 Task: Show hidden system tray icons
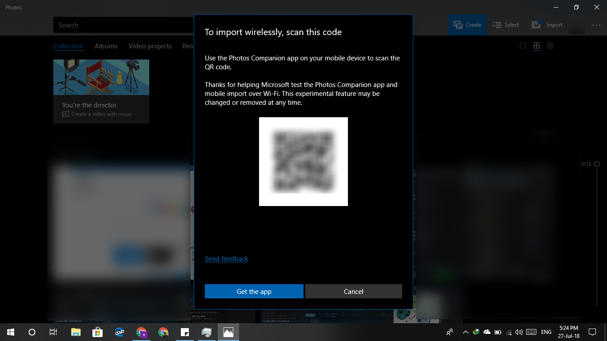pos(465,332)
